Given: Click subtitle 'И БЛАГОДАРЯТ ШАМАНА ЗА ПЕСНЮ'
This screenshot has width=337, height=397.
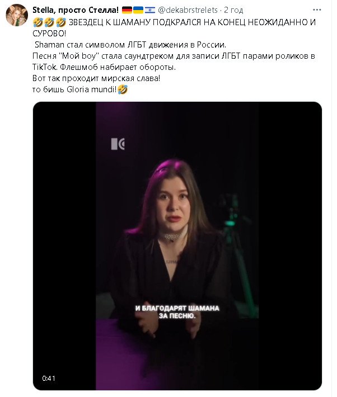Looking at the screenshot, I should click(177, 312).
